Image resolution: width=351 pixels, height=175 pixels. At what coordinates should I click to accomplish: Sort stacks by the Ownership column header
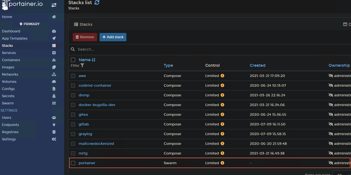(x=339, y=66)
